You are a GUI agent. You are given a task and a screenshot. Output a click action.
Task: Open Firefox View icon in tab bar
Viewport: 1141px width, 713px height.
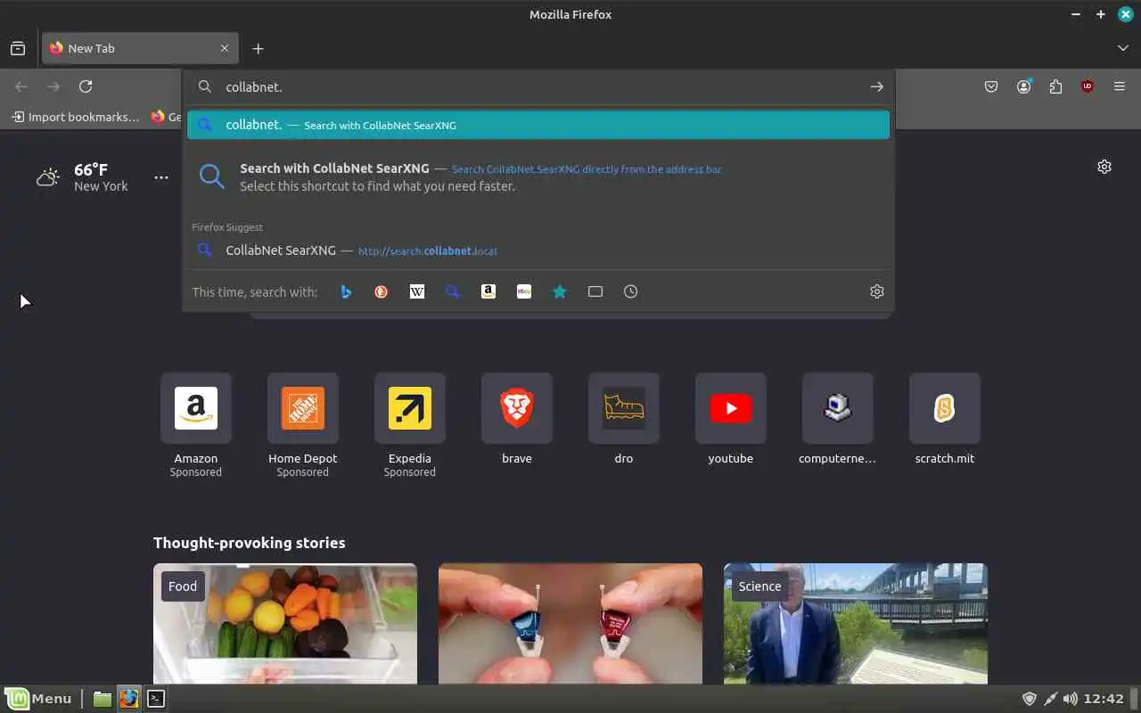(18, 48)
